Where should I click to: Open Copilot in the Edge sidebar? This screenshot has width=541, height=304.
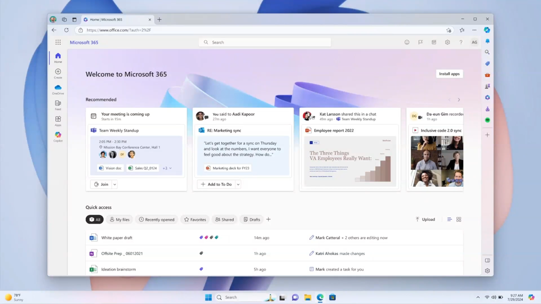[487, 30]
